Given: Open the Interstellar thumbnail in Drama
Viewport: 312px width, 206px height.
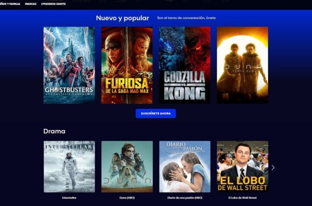Looking at the screenshot, I should tap(69, 167).
